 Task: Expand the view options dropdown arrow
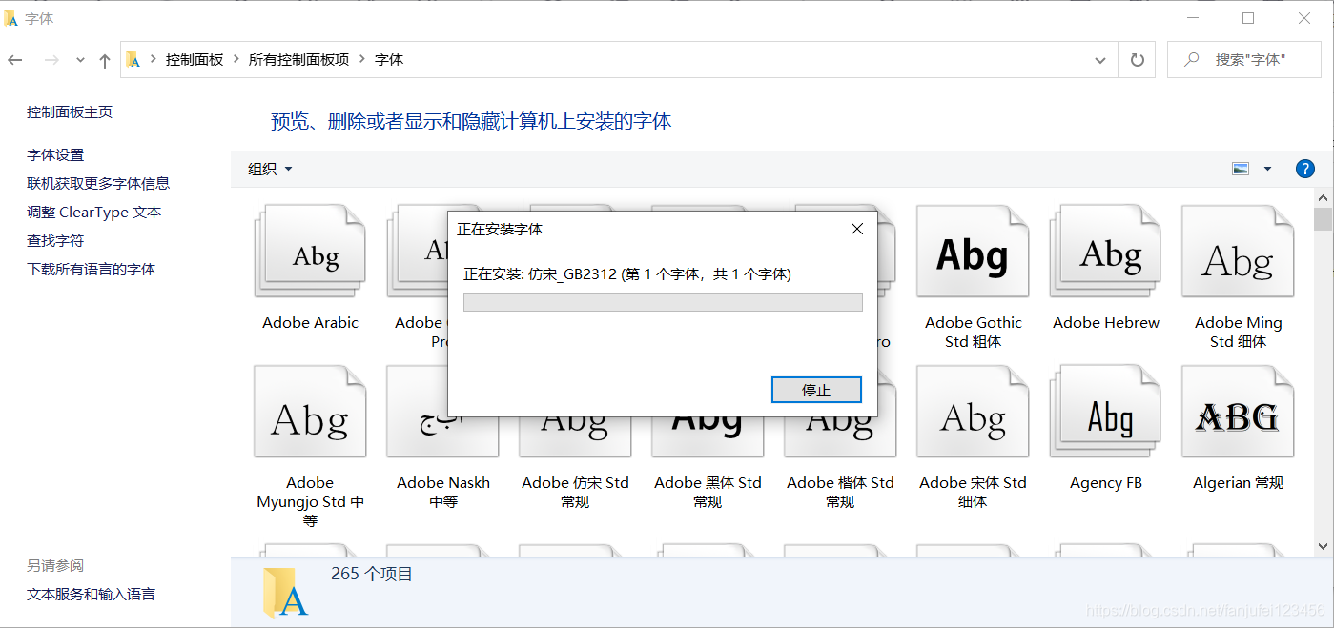tap(1267, 169)
